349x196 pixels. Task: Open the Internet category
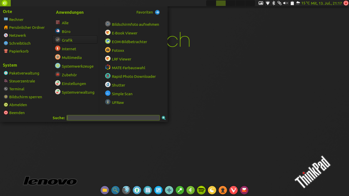click(x=75, y=49)
